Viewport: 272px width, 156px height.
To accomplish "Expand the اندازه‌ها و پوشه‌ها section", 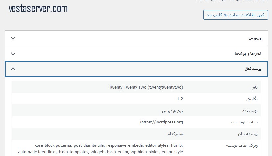I will click(136, 54).
